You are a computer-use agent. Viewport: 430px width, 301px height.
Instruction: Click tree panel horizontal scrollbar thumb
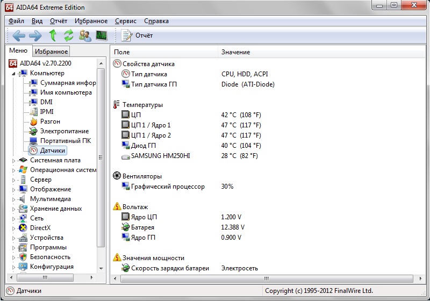click(x=45, y=277)
